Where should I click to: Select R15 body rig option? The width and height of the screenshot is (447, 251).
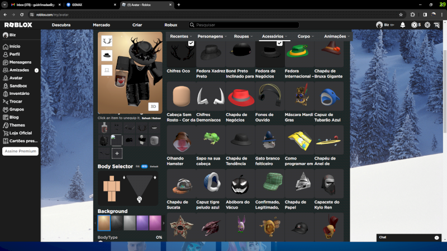pyautogui.click(x=144, y=166)
